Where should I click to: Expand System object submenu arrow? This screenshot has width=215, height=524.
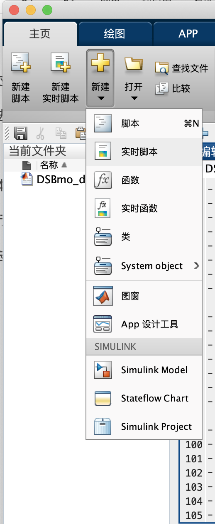pos(197,266)
